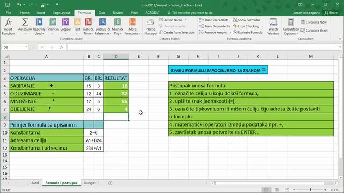Click zoom out minus button
The image size is (344, 193).
click(294, 190)
